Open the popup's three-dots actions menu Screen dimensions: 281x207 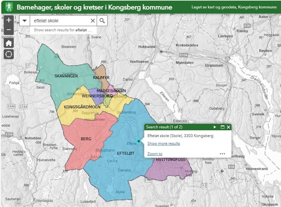(222, 154)
